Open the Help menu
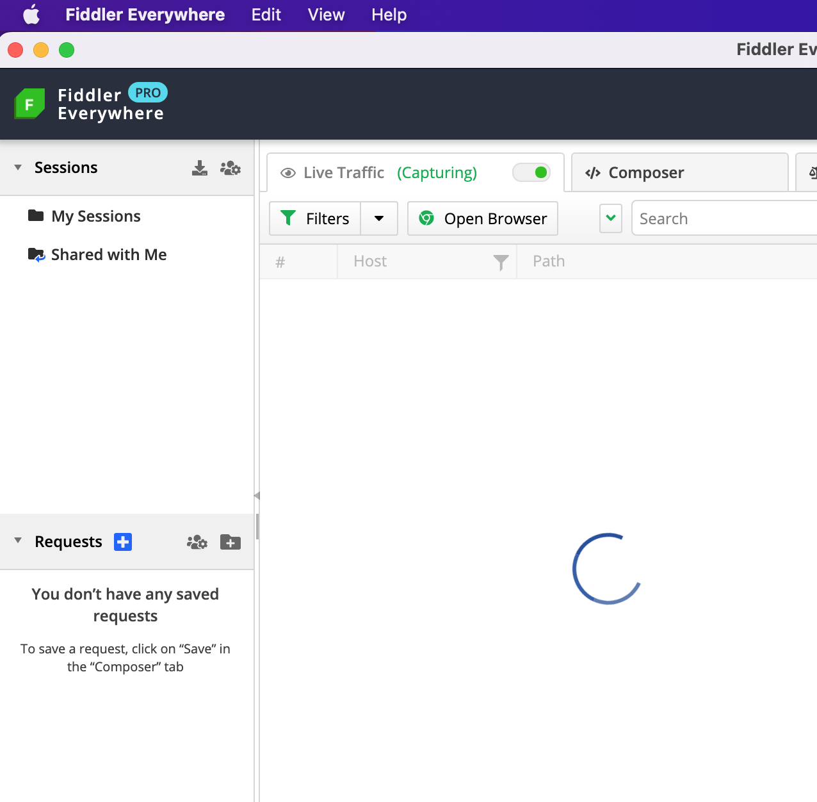 (389, 15)
